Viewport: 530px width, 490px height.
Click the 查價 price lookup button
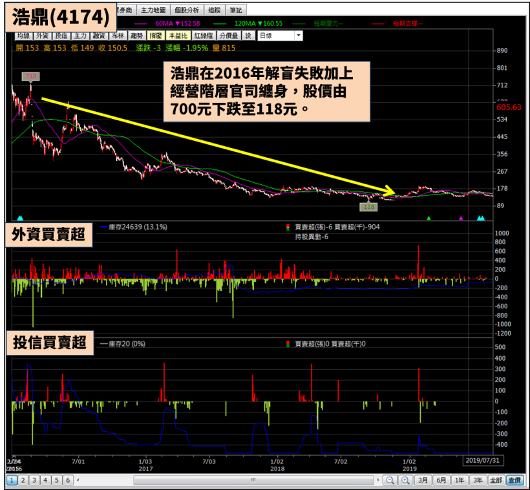click(514, 480)
